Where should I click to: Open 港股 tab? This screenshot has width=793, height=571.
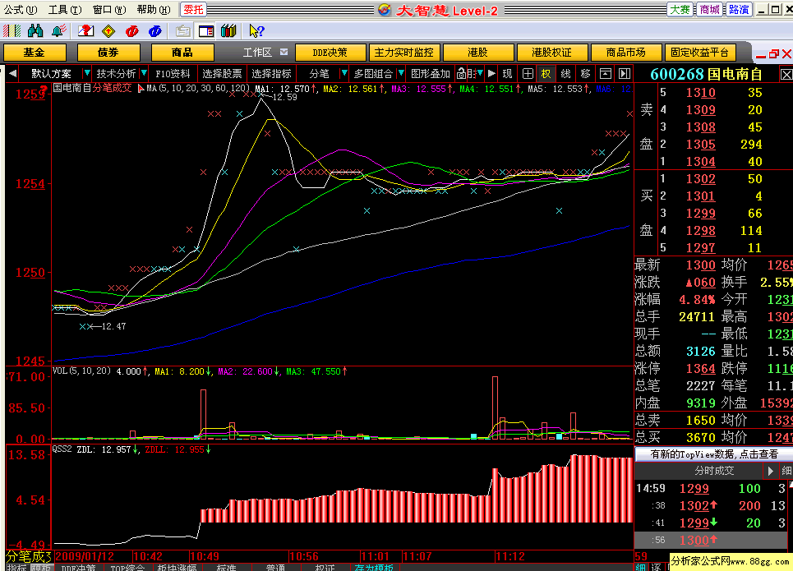click(478, 53)
